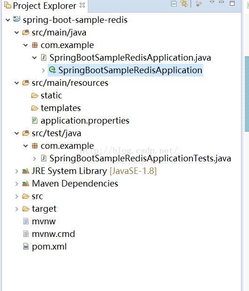Select the templates folder
The width and height of the screenshot is (249, 291).
(61, 108)
